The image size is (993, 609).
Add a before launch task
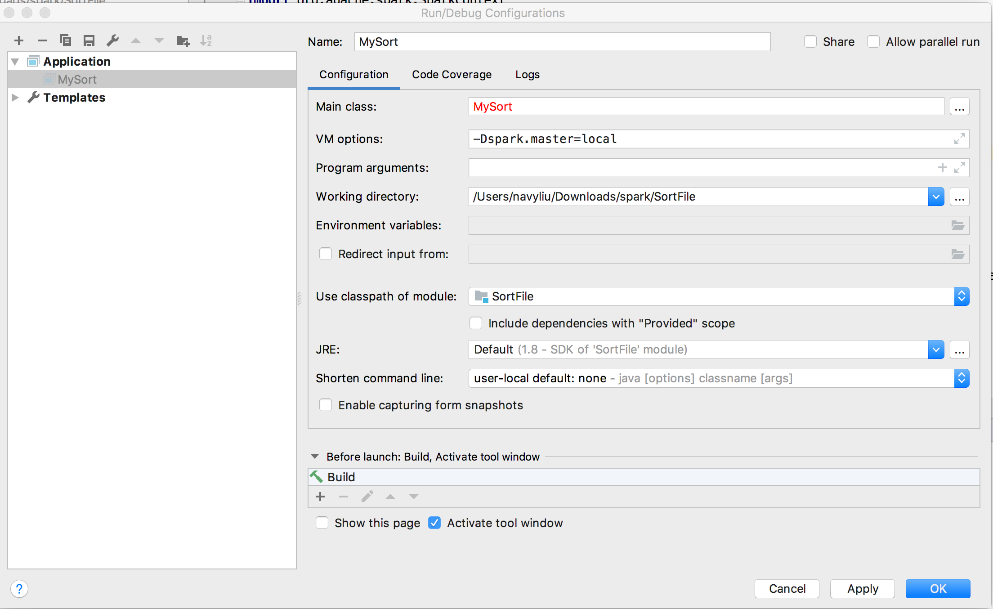320,497
